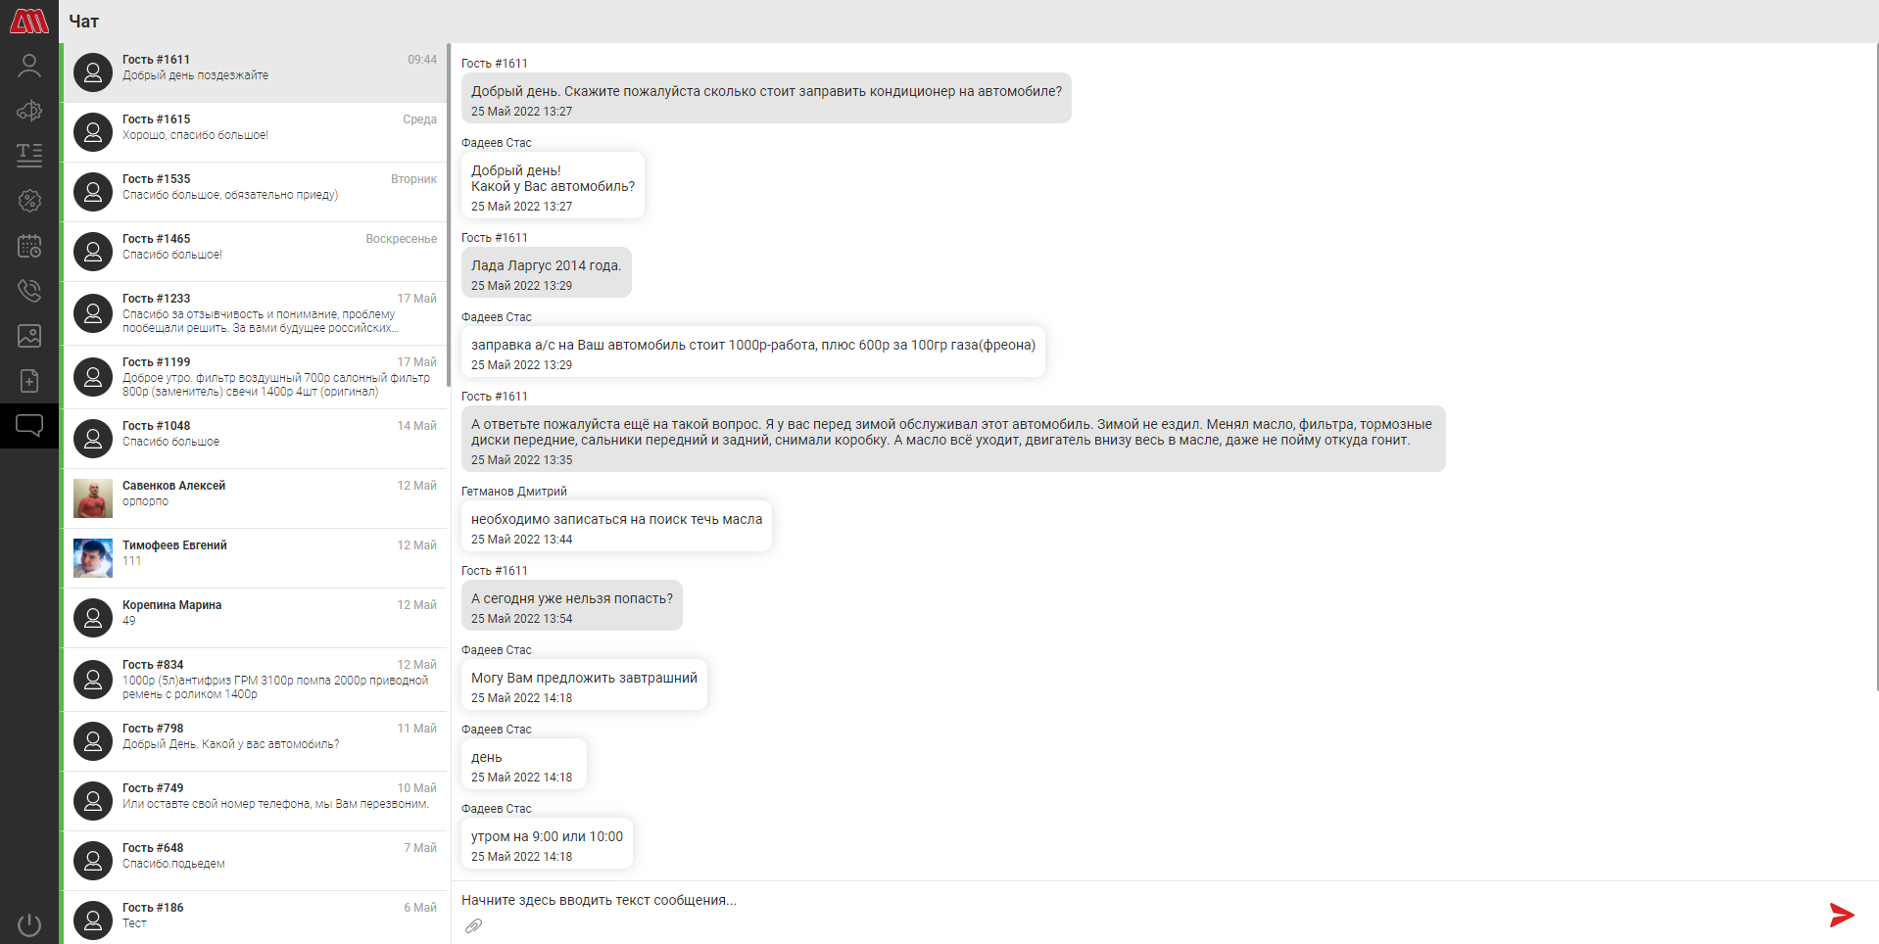Click the active chat sidebar icon
Screen dimensions: 1879x944
coord(29,426)
